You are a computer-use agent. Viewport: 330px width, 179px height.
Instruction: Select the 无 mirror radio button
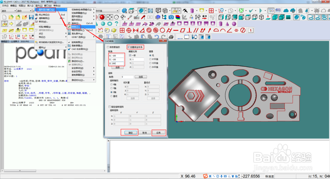[x=150, y=55]
